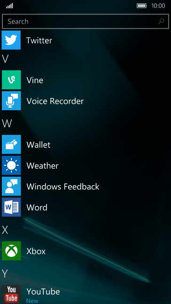
Task: Open the W letter group jump list
Action: pyautogui.click(x=7, y=124)
